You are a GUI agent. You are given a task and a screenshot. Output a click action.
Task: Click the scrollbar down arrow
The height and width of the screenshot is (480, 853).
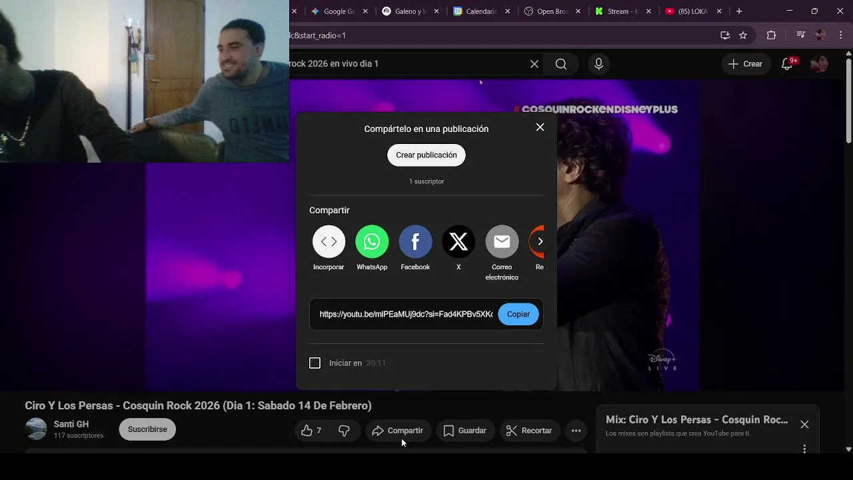[848, 449]
